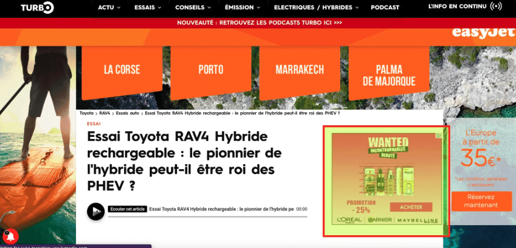516x248 pixels.
Task: Open the ELECTRIQUES / HYBRIDES menu item
Action: [x=313, y=7]
